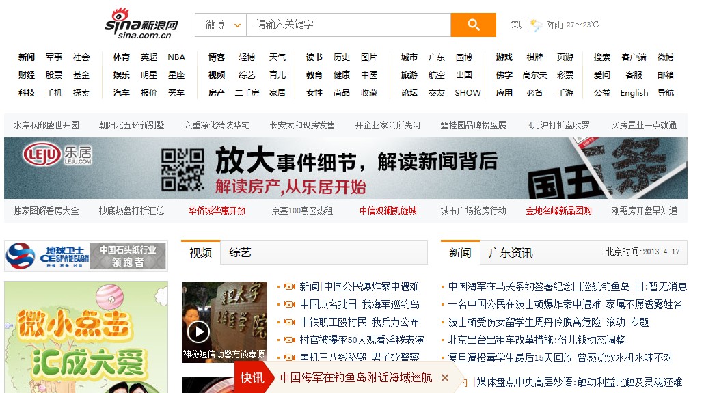Close the 快讯 breaking news popup

click(x=445, y=377)
